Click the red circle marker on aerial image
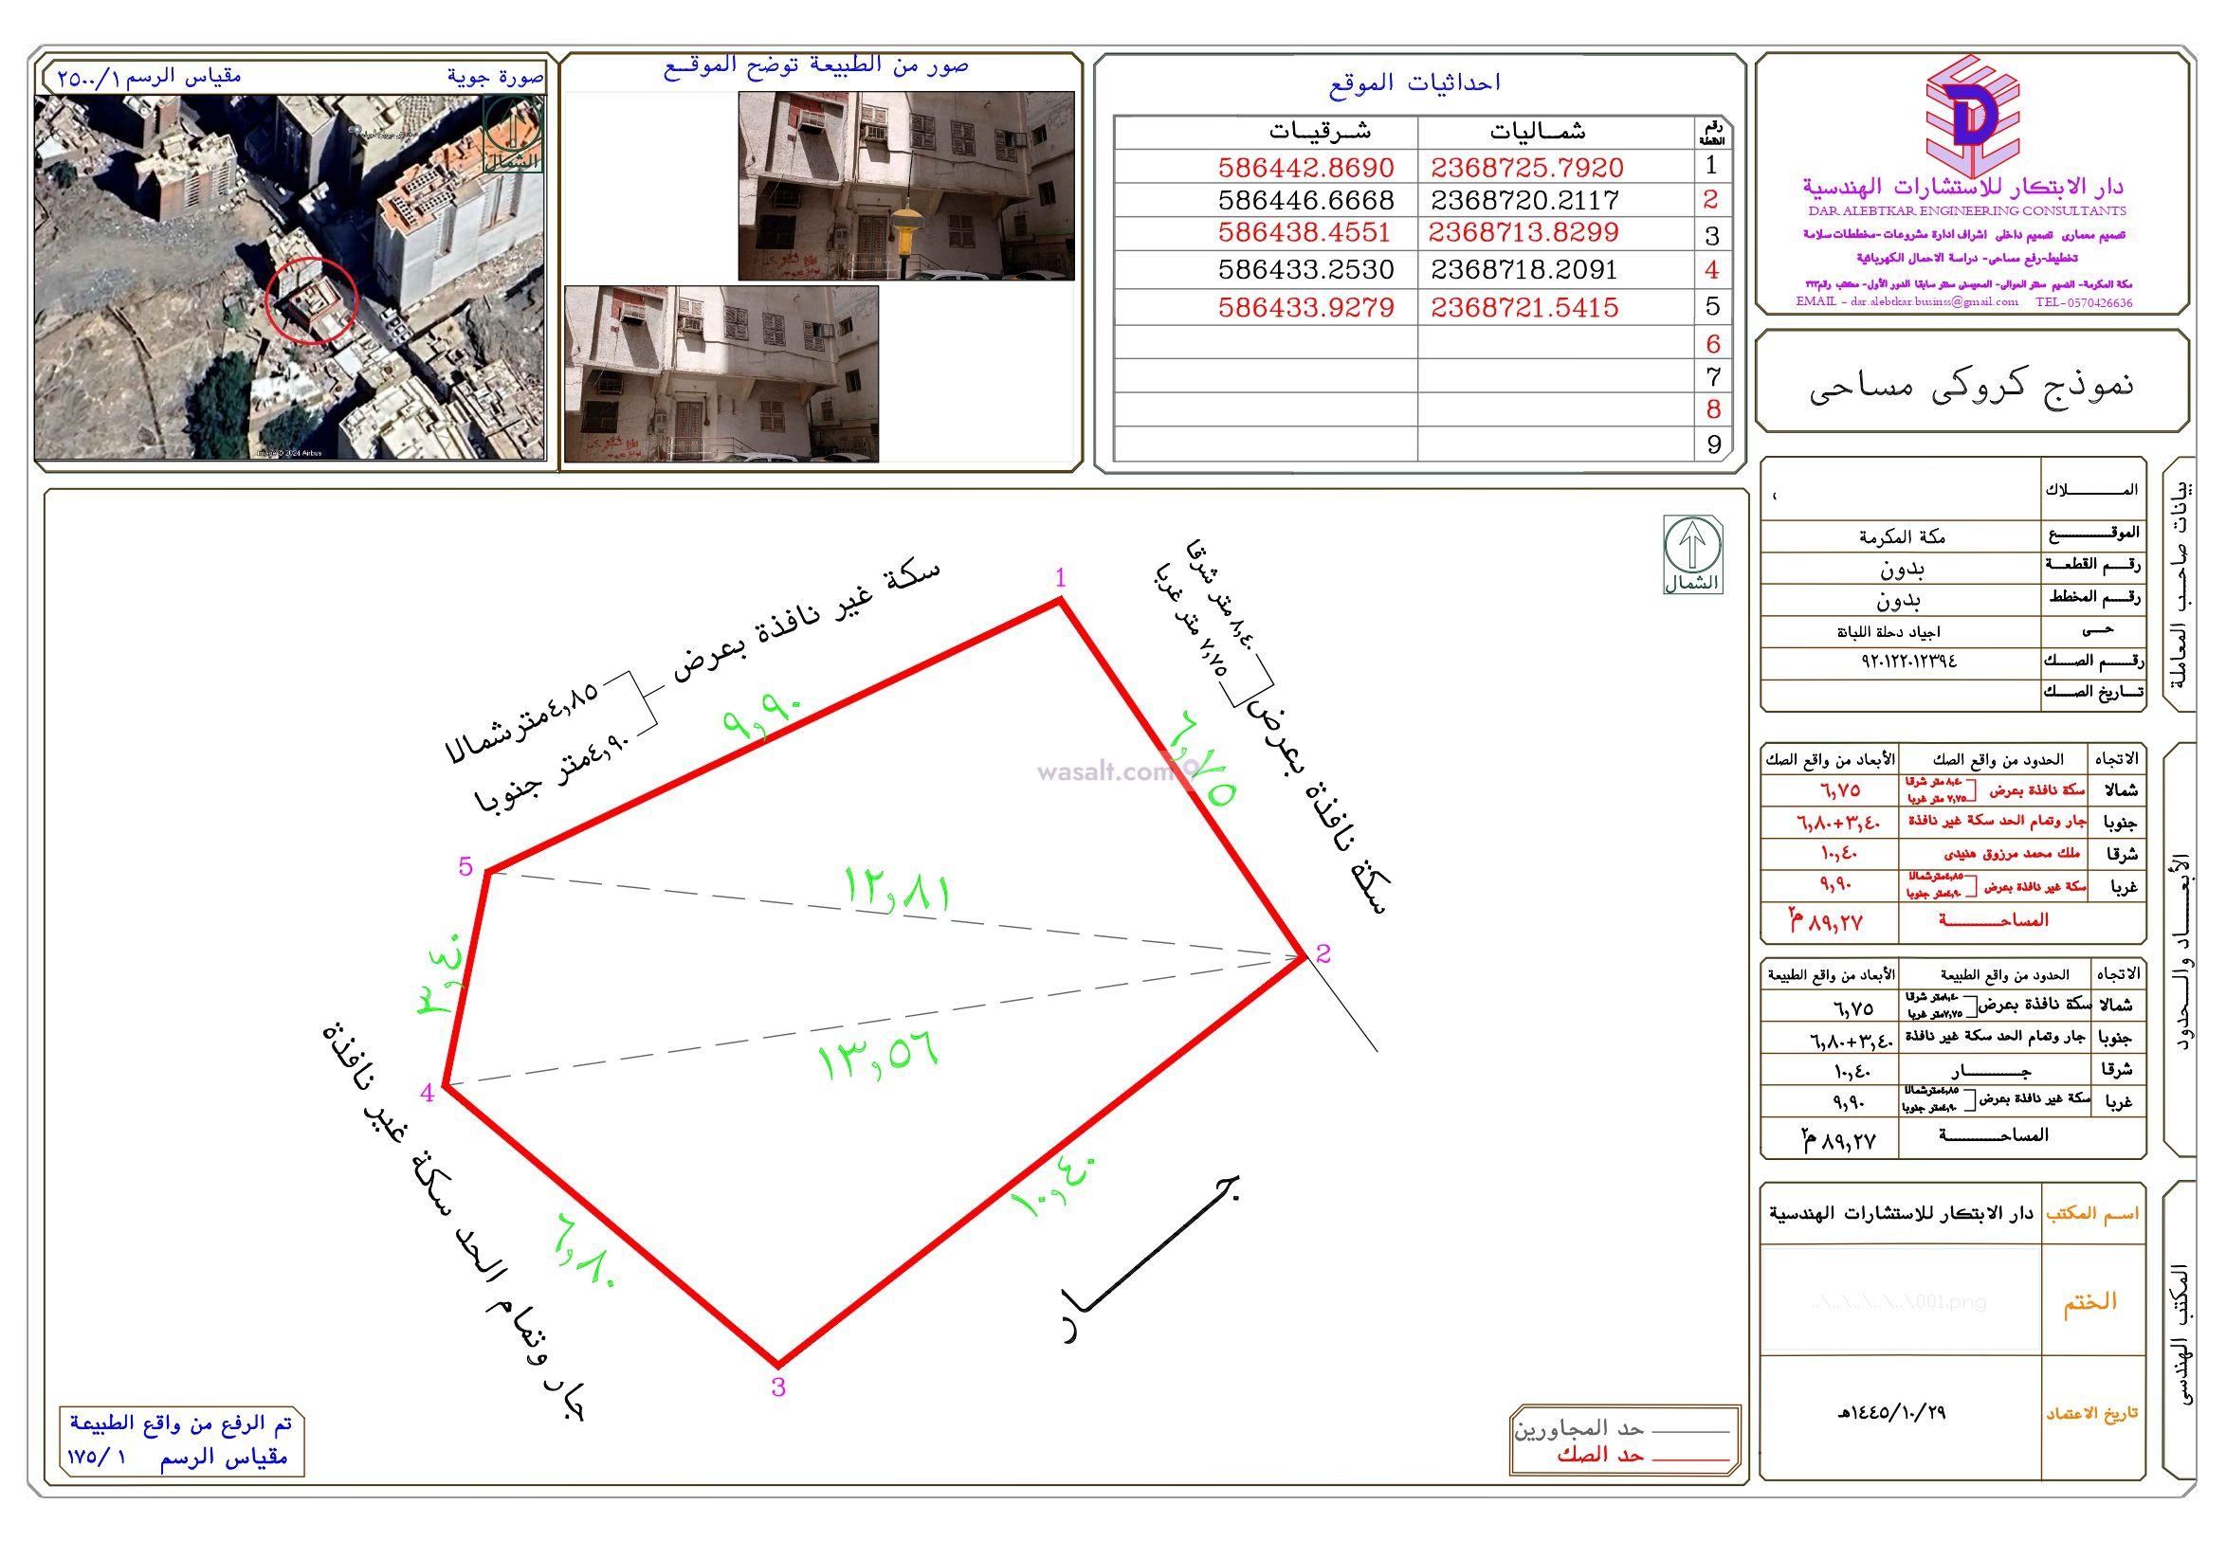 pyautogui.click(x=312, y=300)
